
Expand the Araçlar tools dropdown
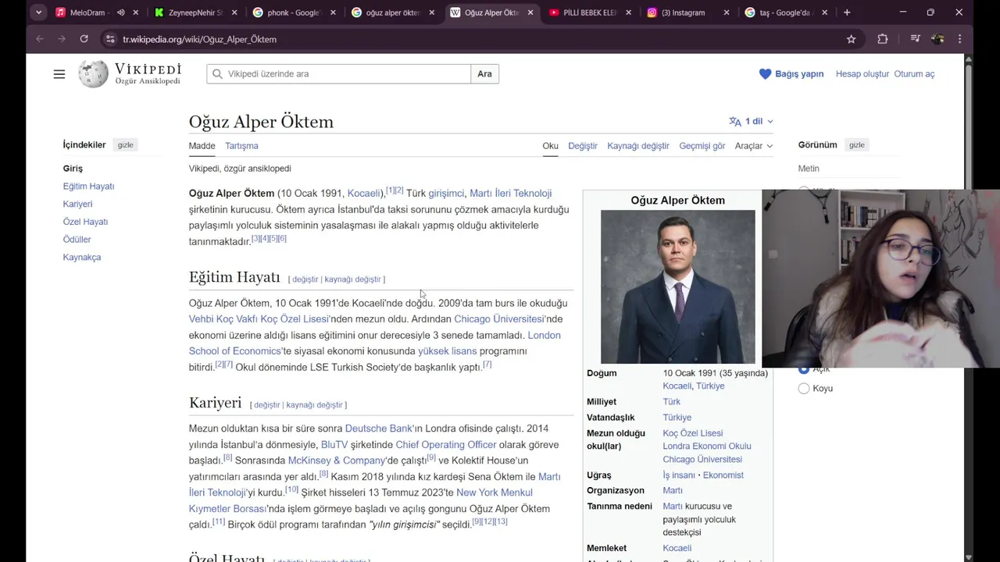click(754, 146)
